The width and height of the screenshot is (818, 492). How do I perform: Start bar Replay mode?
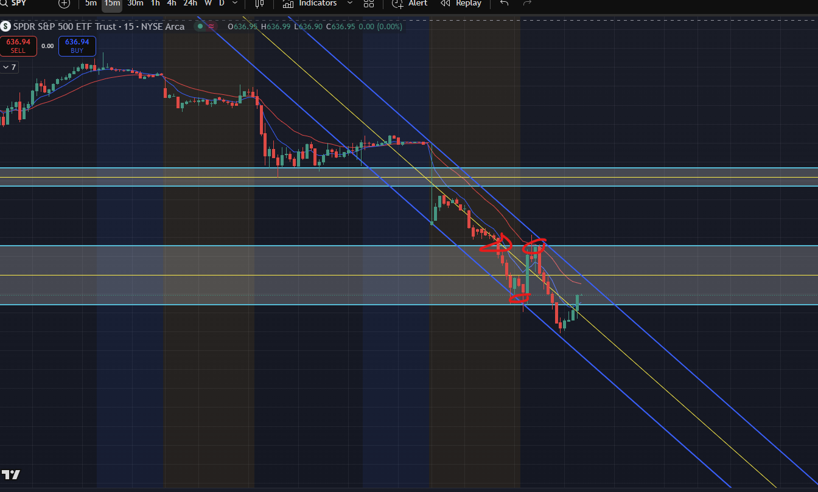[461, 3]
